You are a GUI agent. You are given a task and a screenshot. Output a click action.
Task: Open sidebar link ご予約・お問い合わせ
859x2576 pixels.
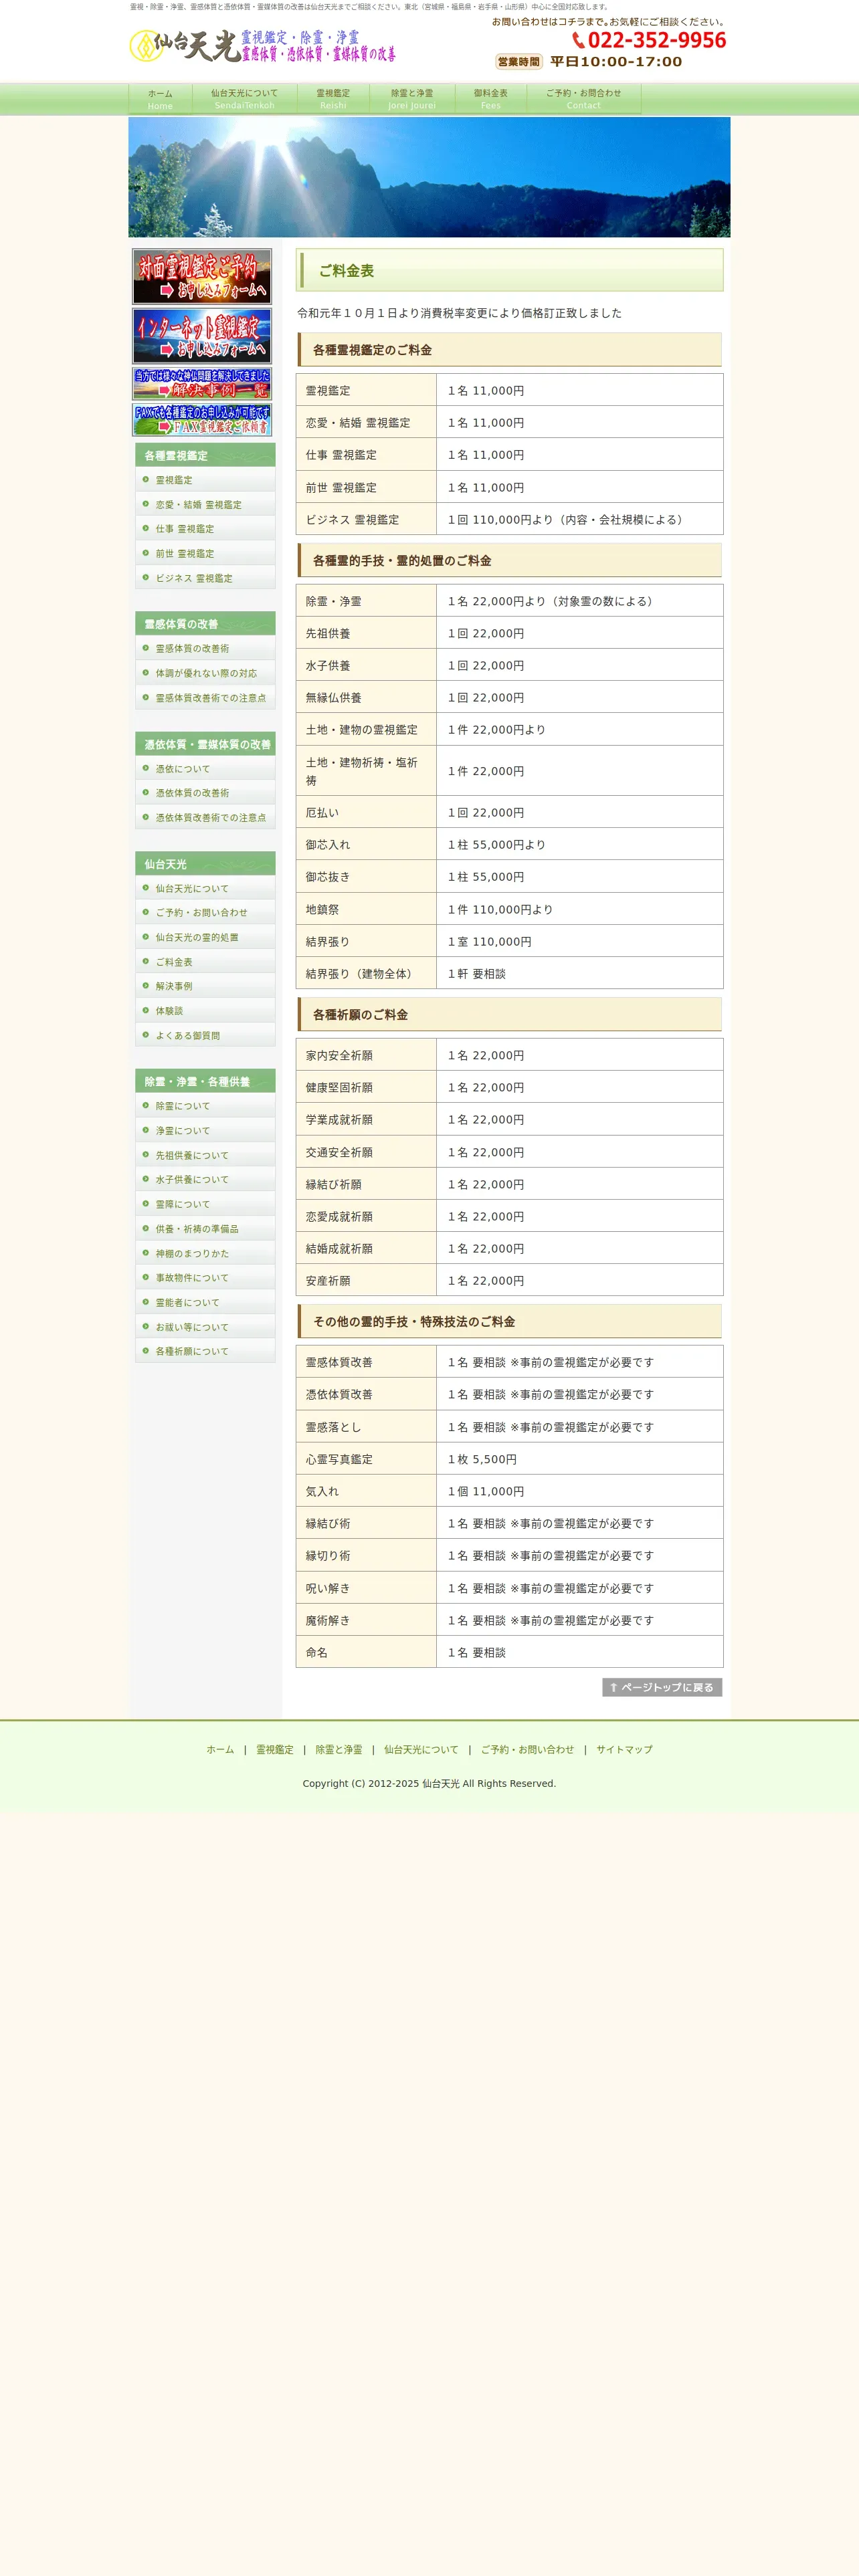205,913
